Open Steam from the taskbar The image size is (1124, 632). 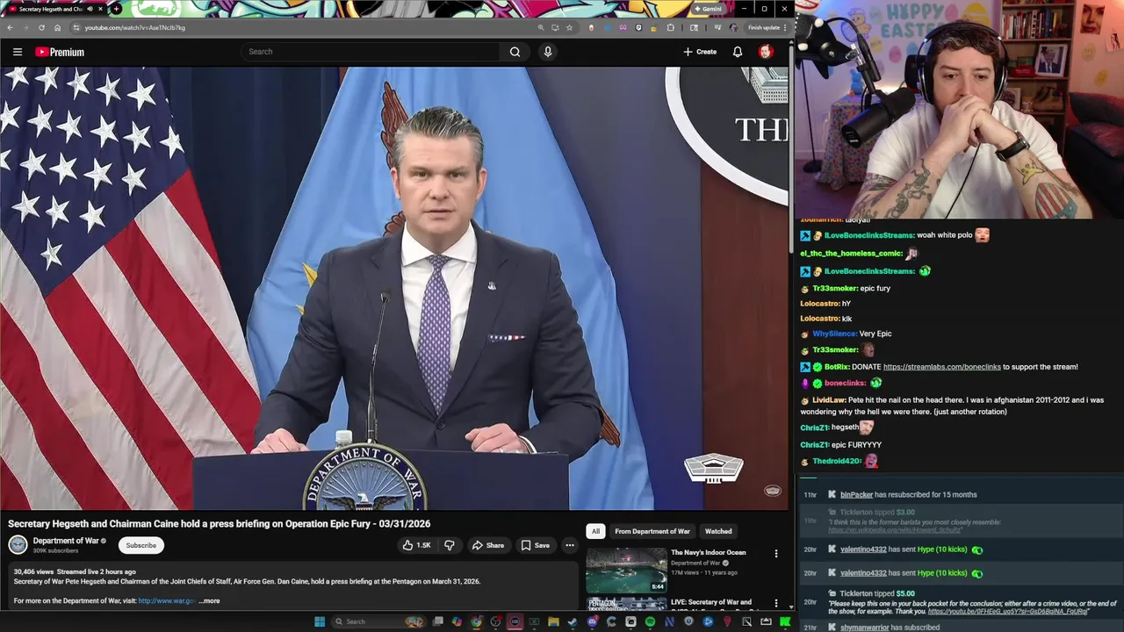tap(573, 621)
